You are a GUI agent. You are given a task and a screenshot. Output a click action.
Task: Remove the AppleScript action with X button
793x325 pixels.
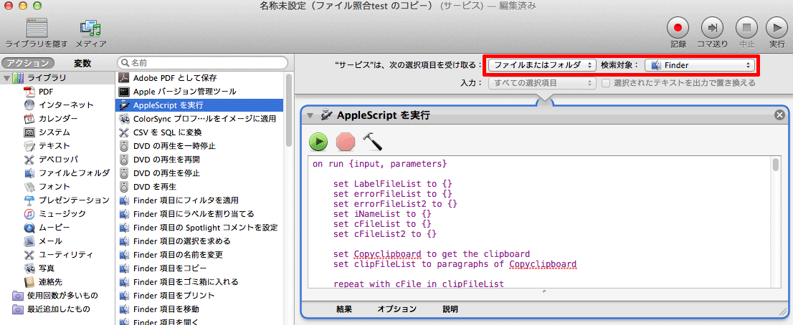pyautogui.click(x=779, y=115)
